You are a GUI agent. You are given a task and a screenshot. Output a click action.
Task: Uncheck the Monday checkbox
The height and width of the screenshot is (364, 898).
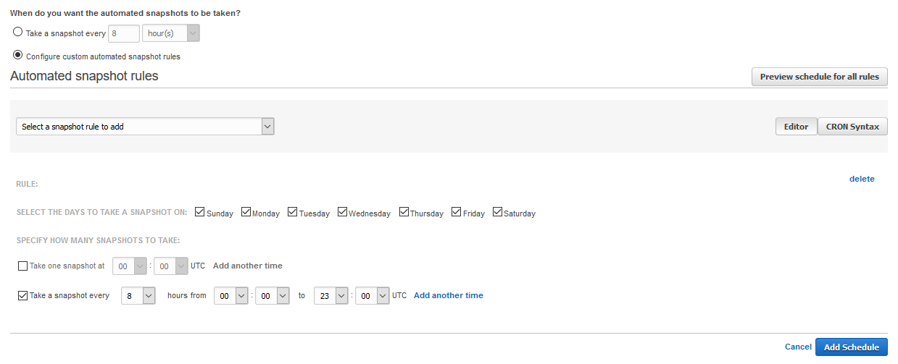[x=246, y=212]
